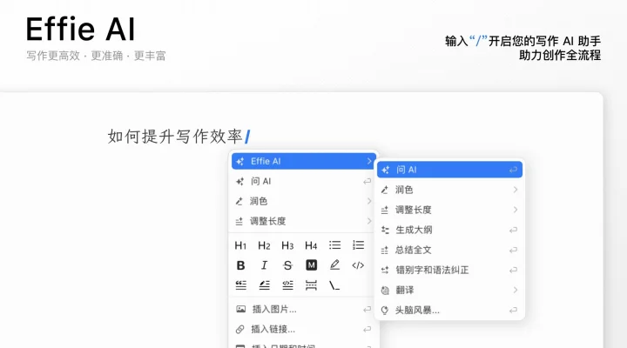
Task: Apply Heading 2 format from slash menu
Action: [264, 245]
